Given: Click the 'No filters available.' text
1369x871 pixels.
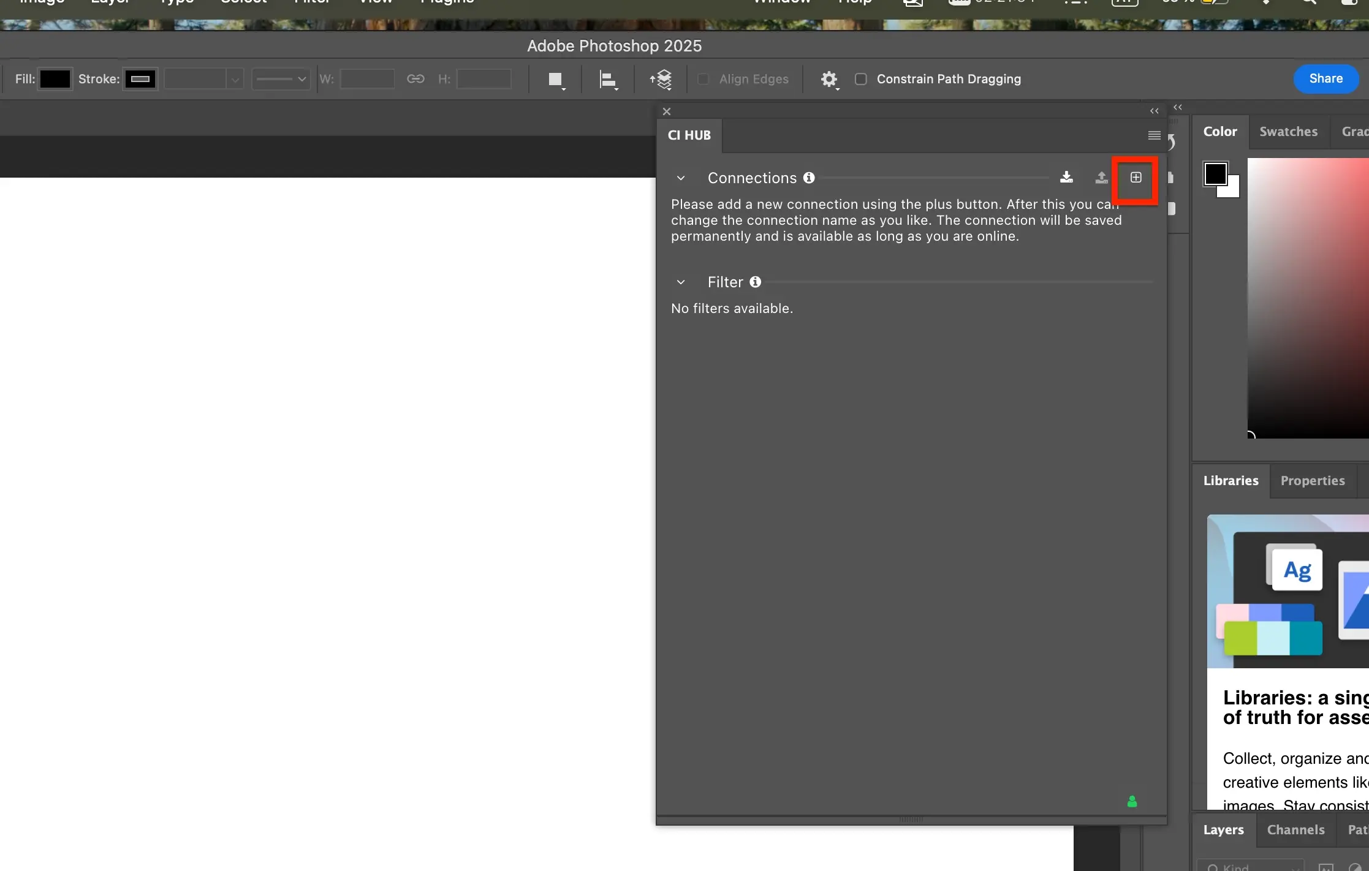Looking at the screenshot, I should (732, 309).
